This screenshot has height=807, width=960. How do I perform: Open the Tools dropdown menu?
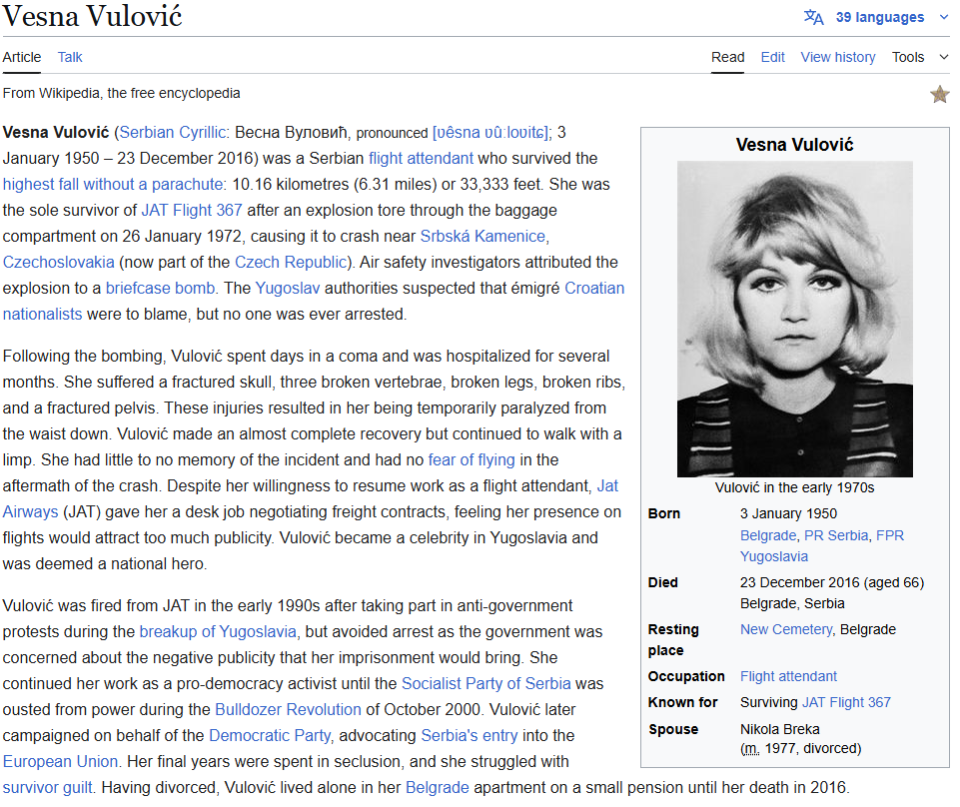(920, 57)
